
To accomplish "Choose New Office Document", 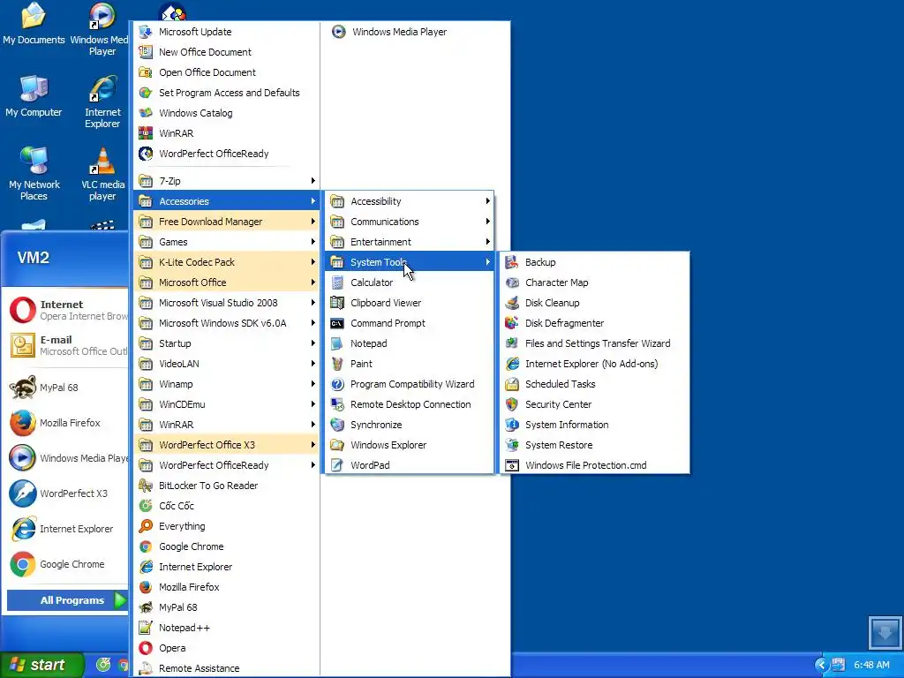I will coord(226,52).
